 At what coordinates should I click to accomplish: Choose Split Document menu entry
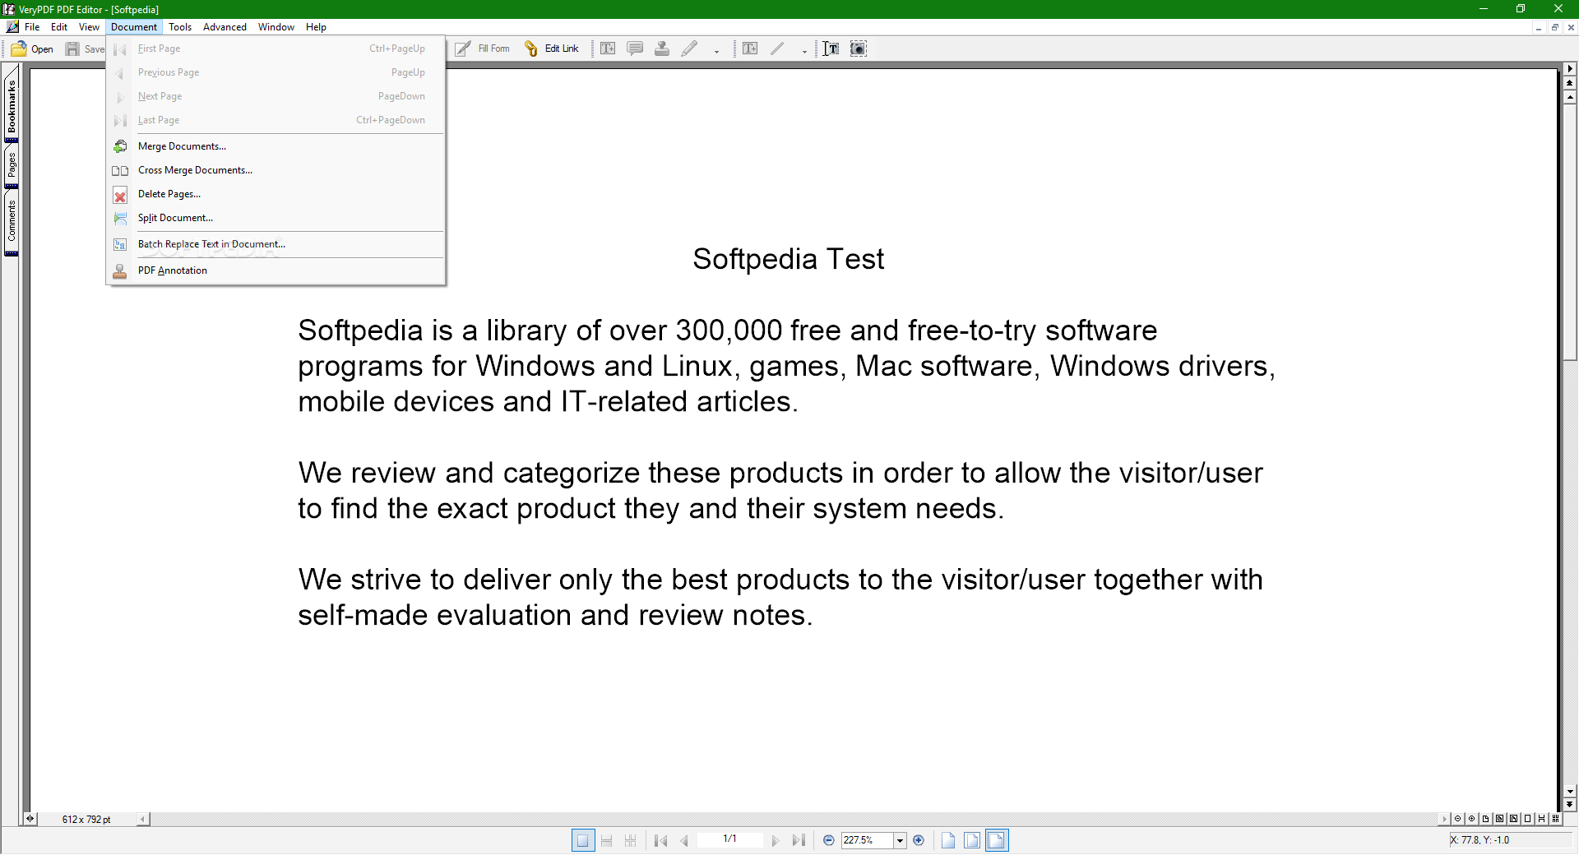tap(276, 218)
